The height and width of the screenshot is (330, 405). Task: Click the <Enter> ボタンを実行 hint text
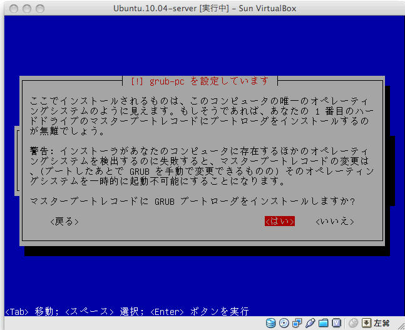tap(200, 311)
